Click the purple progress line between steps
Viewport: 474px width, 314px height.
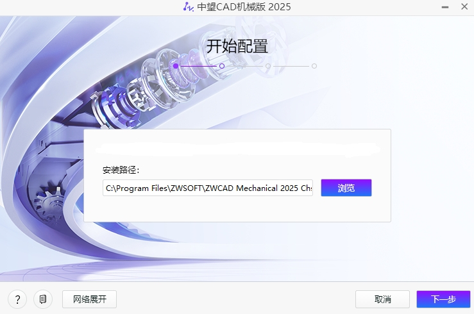click(199, 65)
